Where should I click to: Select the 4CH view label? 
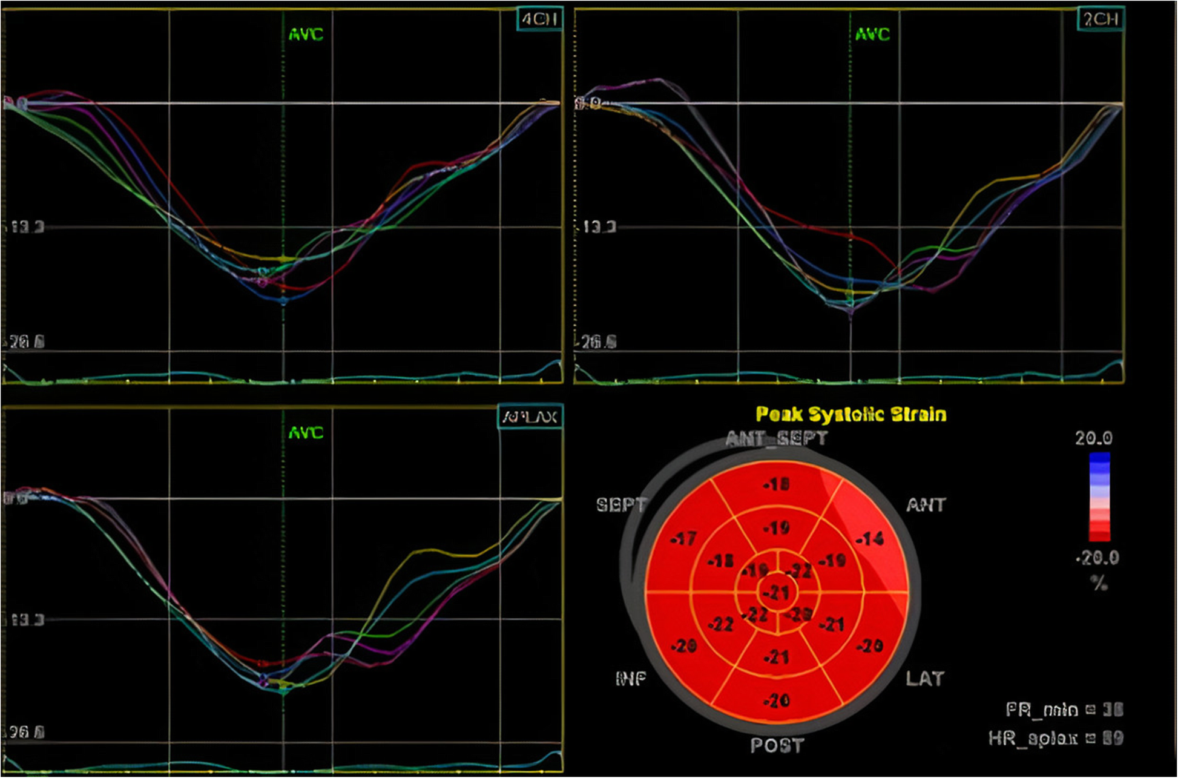[x=539, y=19]
